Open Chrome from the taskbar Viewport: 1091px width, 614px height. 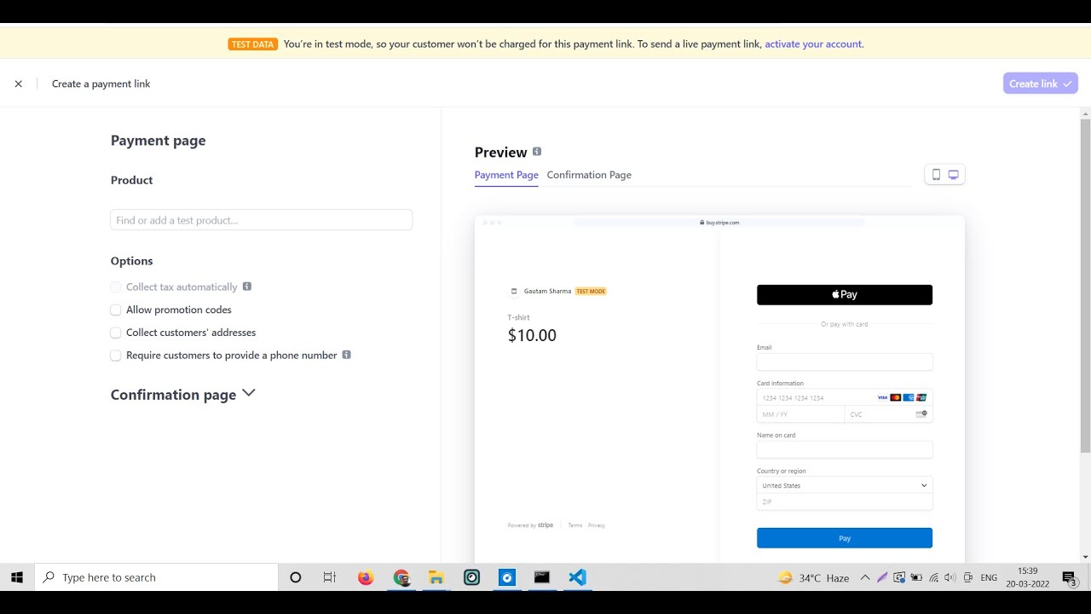401,577
